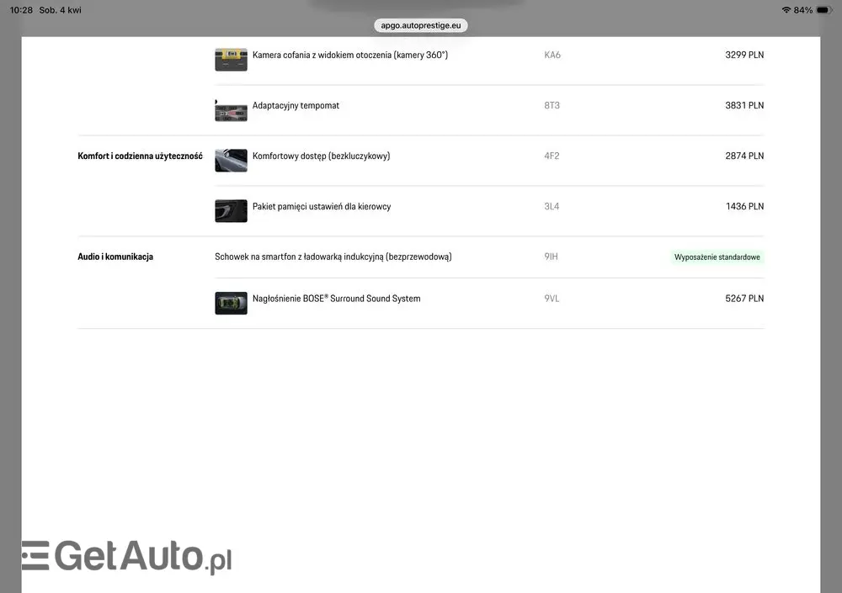Click the 'Komfort i codzienna użyteczność' heading

click(x=140, y=156)
